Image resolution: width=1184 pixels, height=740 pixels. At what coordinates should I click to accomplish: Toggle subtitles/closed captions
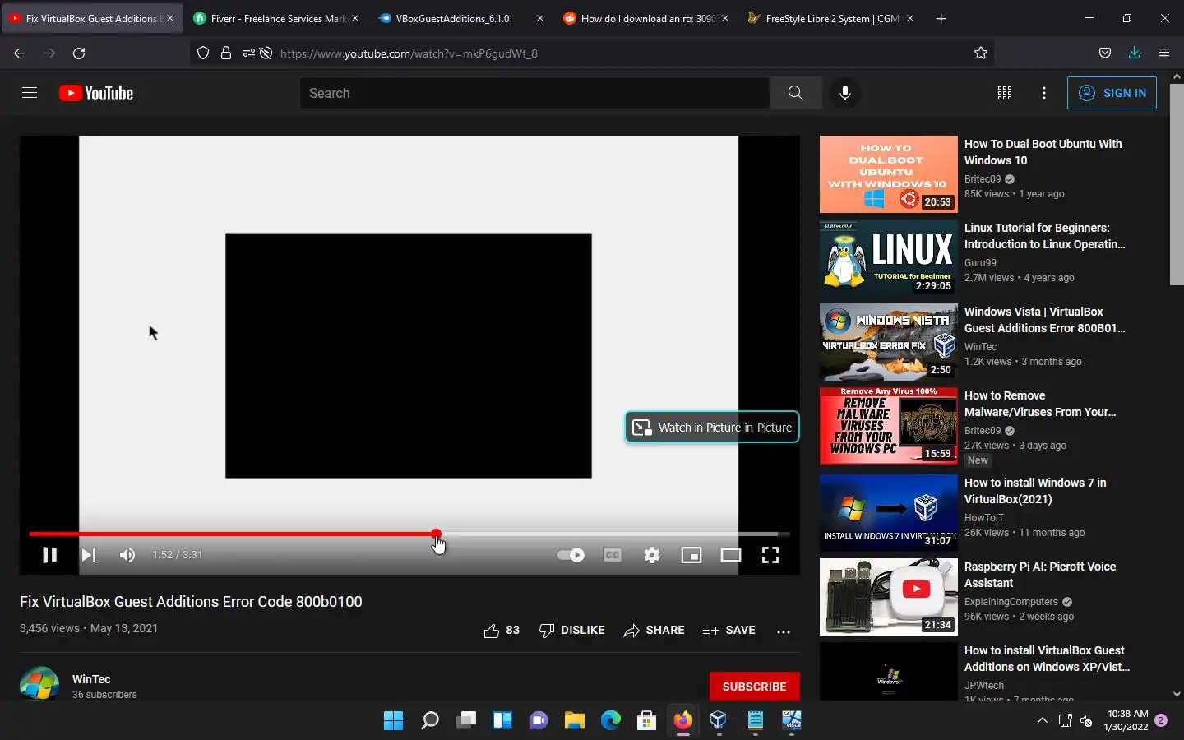pyautogui.click(x=613, y=555)
